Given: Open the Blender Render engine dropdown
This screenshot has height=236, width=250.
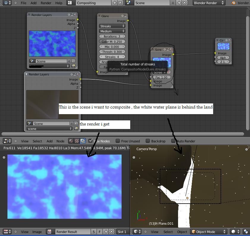Looking at the screenshot, I should click(209, 3).
